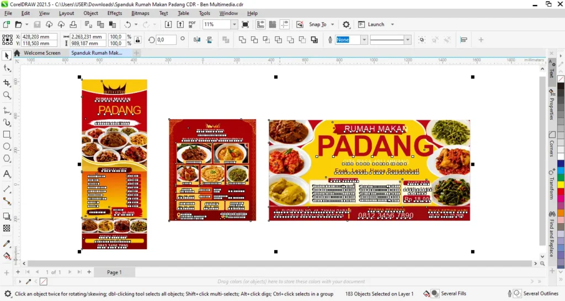Select the Parallel Dimension tool
This screenshot has height=301, width=565.
(x=7, y=189)
